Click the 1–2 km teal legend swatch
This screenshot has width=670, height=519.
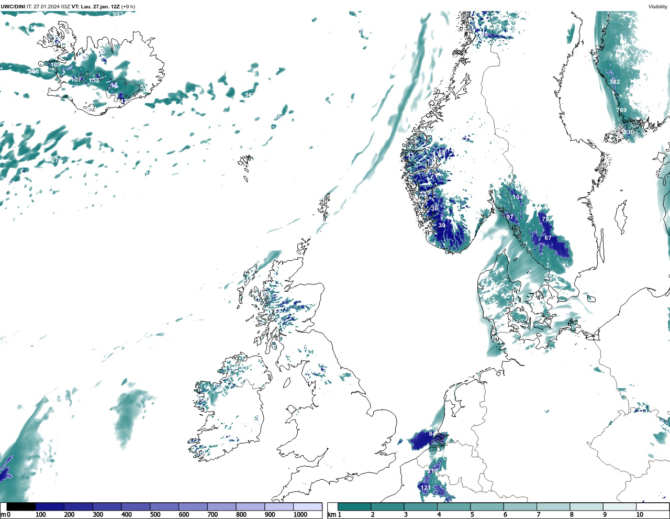[354, 507]
